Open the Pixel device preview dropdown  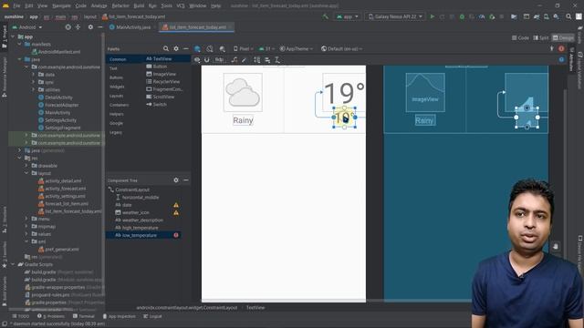click(x=243, y=48)
